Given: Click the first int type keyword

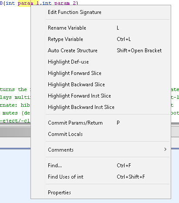Looking at the screenshot, I should [10, 3].
